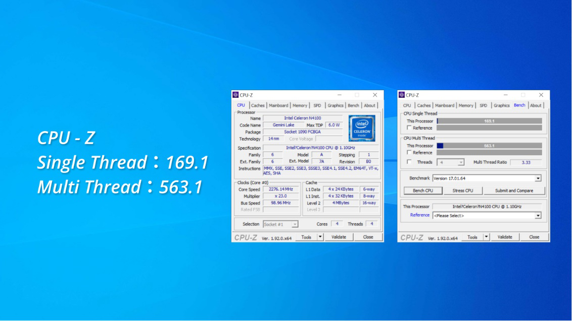The width and height of the screenshot is (572, 321).
Task: Expand Tools arrow in right Bench window
Action: [x=486, y=237]
